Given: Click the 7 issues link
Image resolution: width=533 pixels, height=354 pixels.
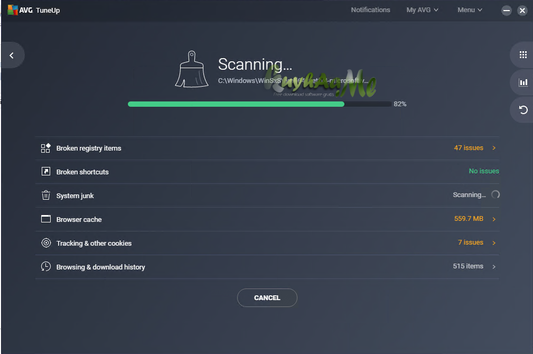Looking at the screenshot, I should [x=471, y=242].
